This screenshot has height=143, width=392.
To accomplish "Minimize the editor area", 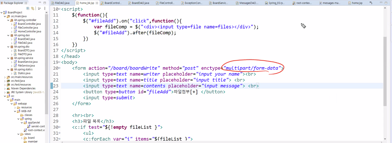I will pos(381,3).
